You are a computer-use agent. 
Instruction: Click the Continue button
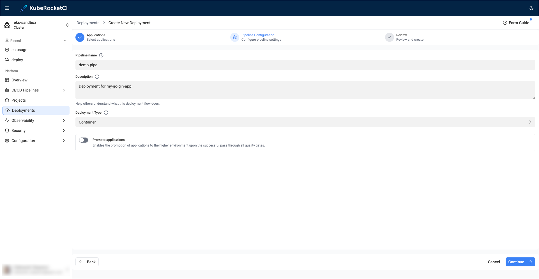[x=520, y=262]
